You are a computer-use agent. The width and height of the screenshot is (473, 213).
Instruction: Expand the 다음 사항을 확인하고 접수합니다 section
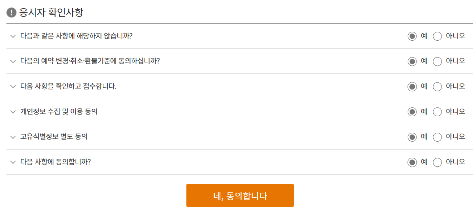tap(13, 86)
